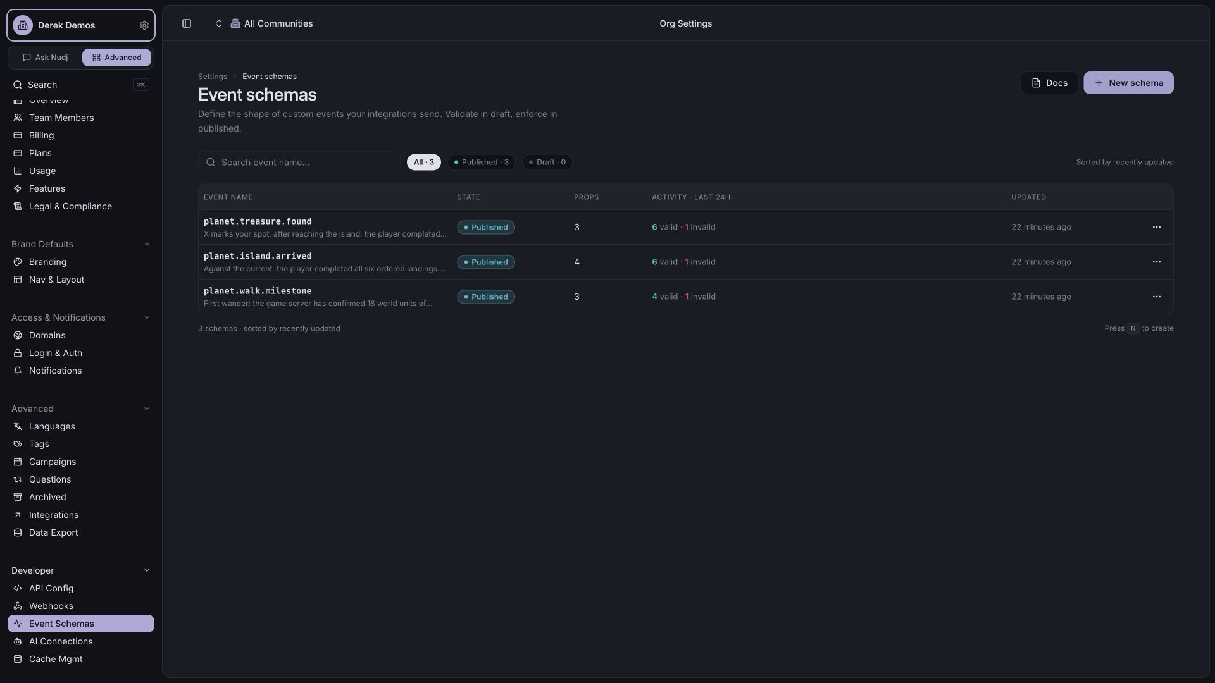Select Event Schemas in sidebar
The width and height of the screenshot is (1215, 683).
(x=81, y=624)
